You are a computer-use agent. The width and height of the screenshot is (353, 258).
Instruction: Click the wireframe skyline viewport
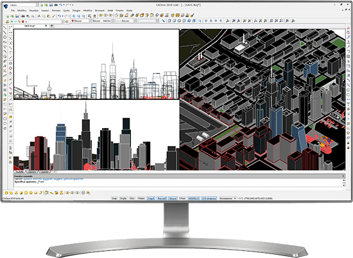point(96,64)
